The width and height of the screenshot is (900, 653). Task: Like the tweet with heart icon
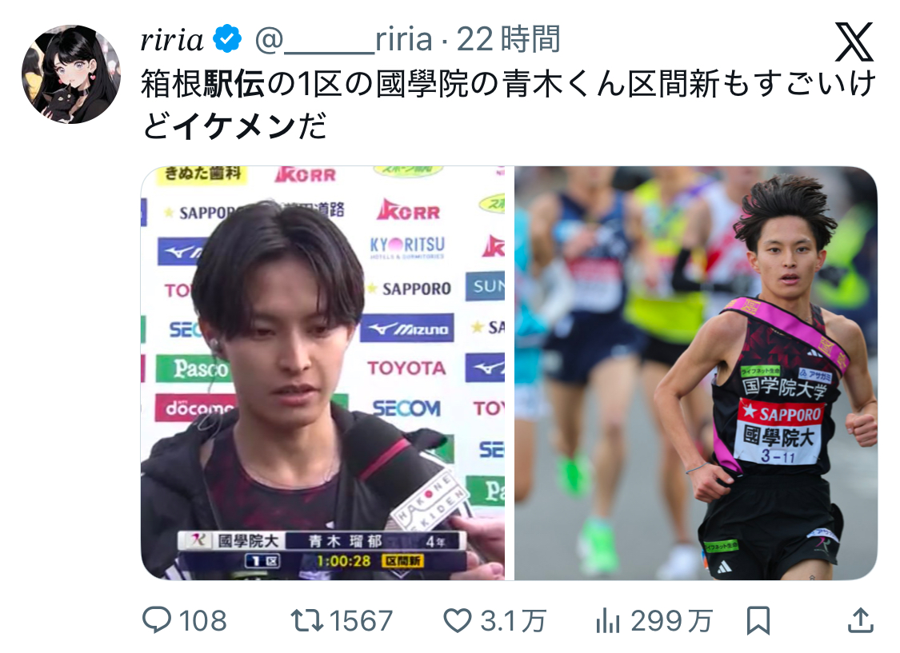[x=458, y=620]
